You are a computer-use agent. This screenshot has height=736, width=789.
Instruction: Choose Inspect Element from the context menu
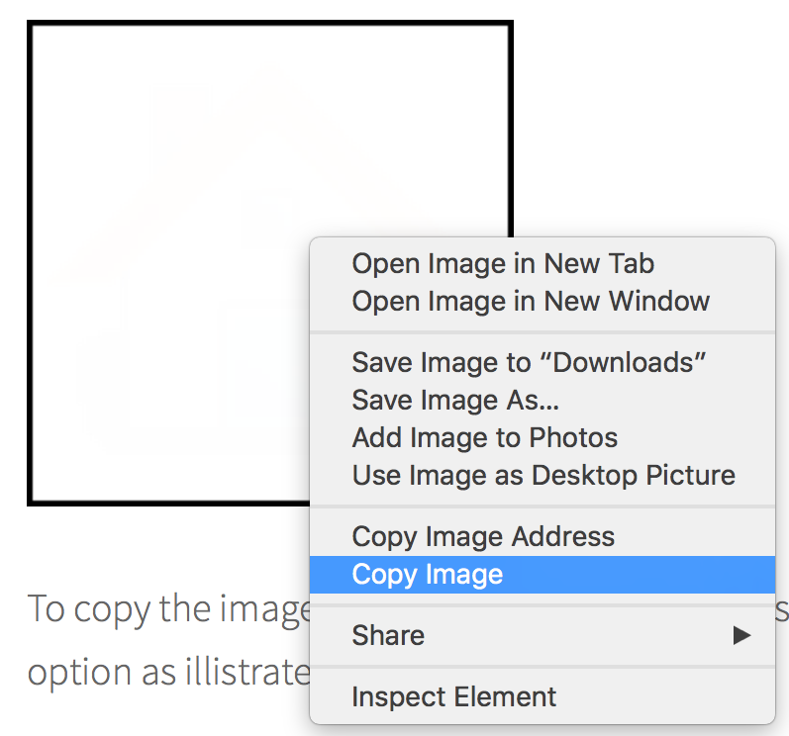(454, 696)
